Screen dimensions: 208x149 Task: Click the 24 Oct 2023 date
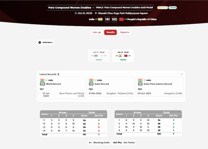pos(144,94)
